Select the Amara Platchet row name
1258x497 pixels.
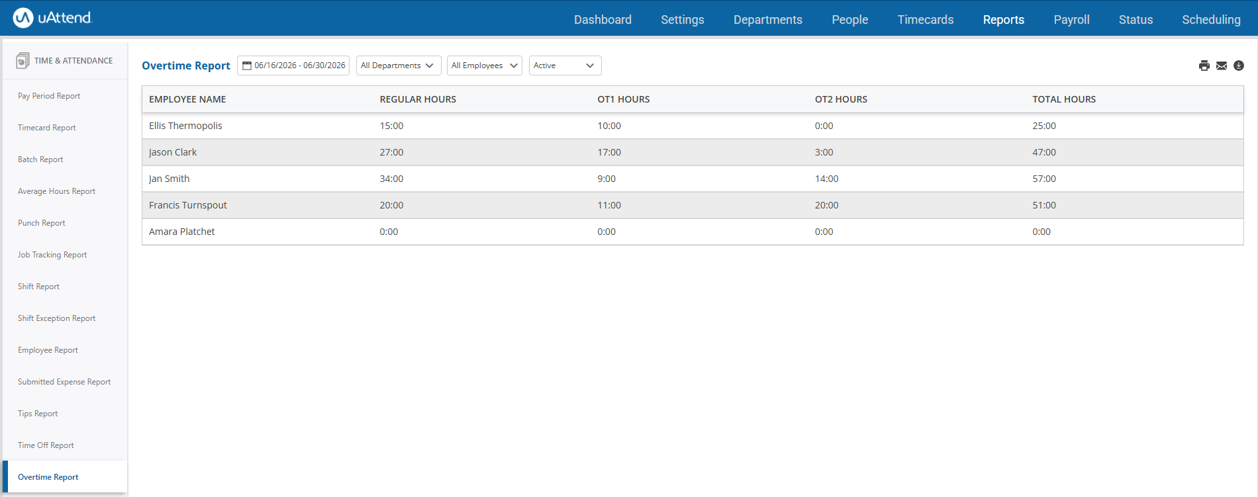[x=182, y=232]
